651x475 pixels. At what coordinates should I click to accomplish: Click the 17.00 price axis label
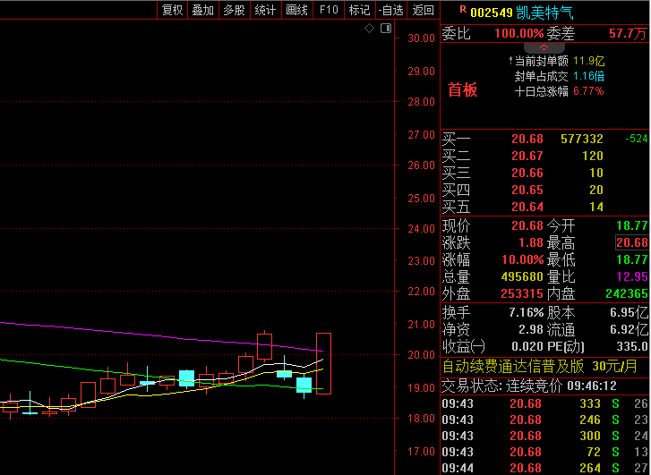point(421,452)
